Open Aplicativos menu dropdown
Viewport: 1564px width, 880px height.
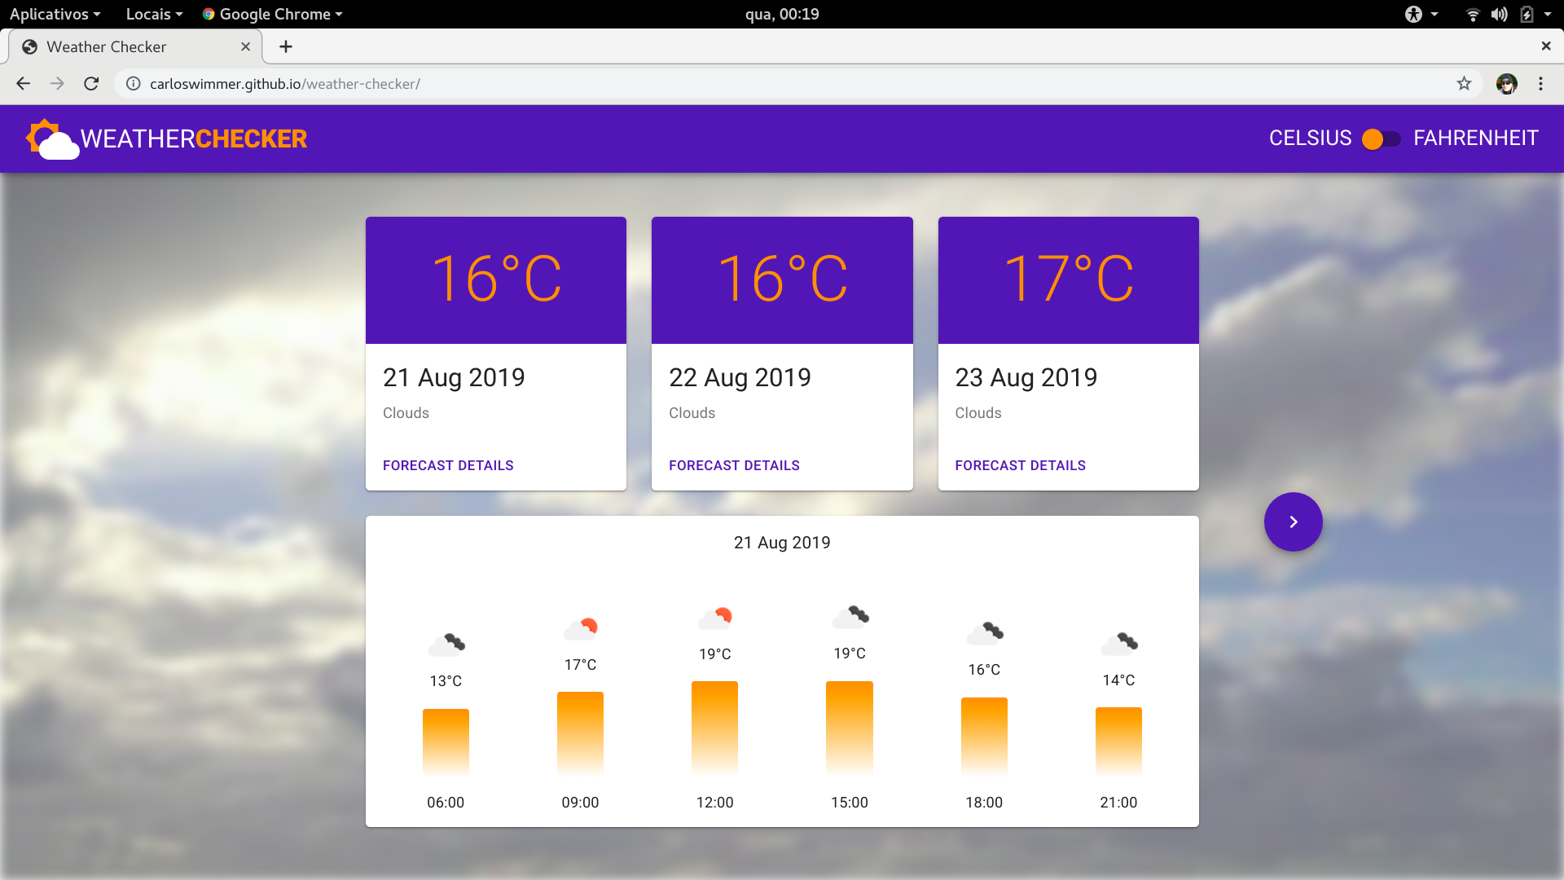55,14
